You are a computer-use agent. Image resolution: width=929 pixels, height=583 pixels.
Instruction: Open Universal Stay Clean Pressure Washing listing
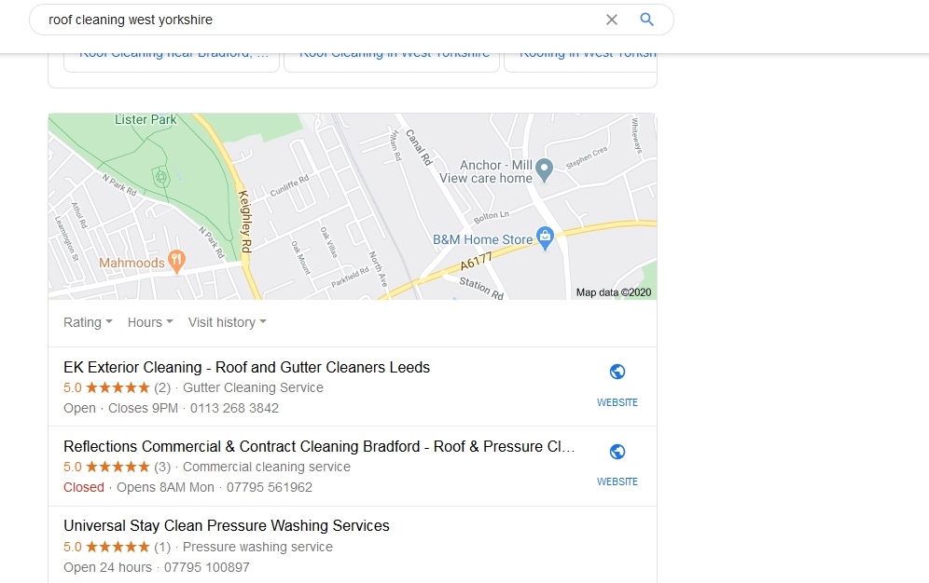(x=227, y=525)
